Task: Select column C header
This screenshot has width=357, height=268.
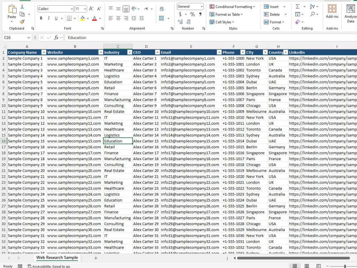Action: point(118,46)
